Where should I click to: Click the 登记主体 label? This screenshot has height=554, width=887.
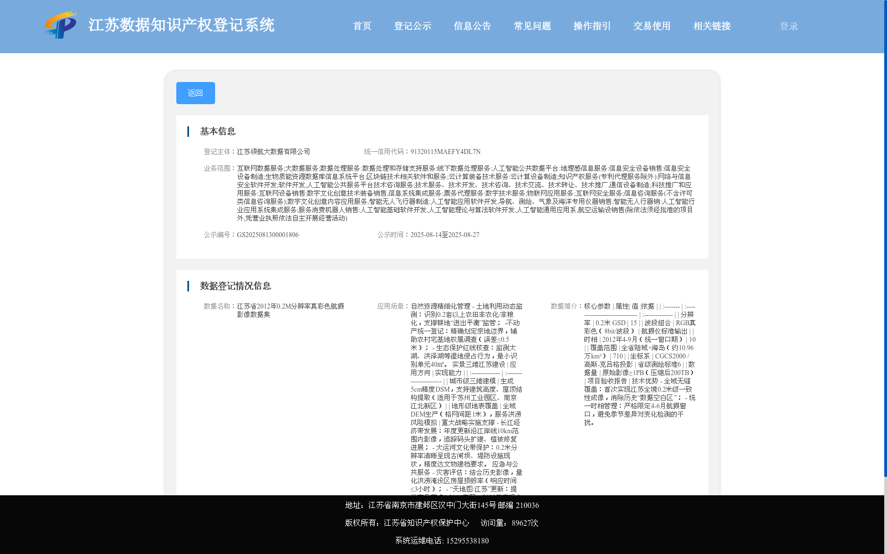tap(220, 152)
